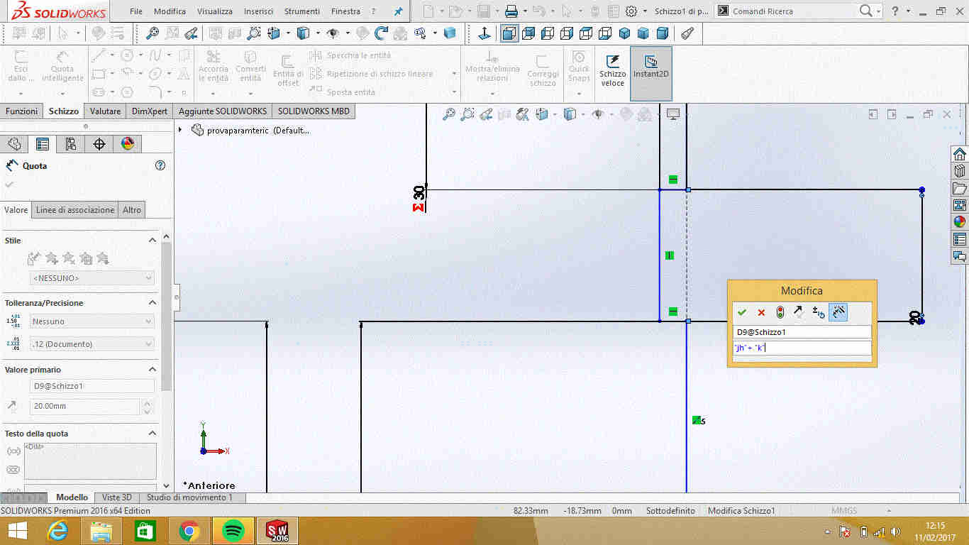The image size is (969, 545).
Task: Collapse the Testo della quota section
Action: click(x=152, y=434)
